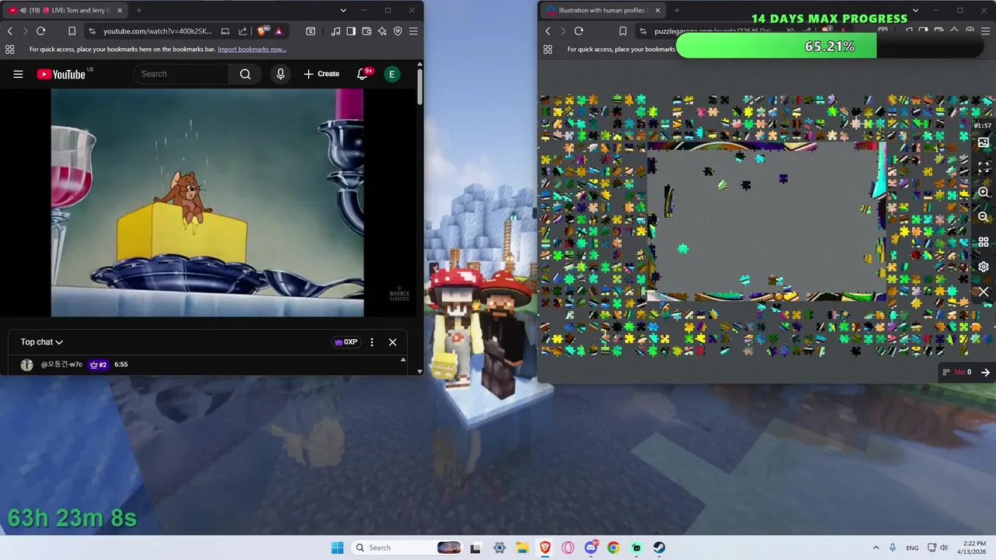Image resolution: width=996 pixels, height=560 pixels.
Task: Go back in the puzzle window
Action: [548, 31]
